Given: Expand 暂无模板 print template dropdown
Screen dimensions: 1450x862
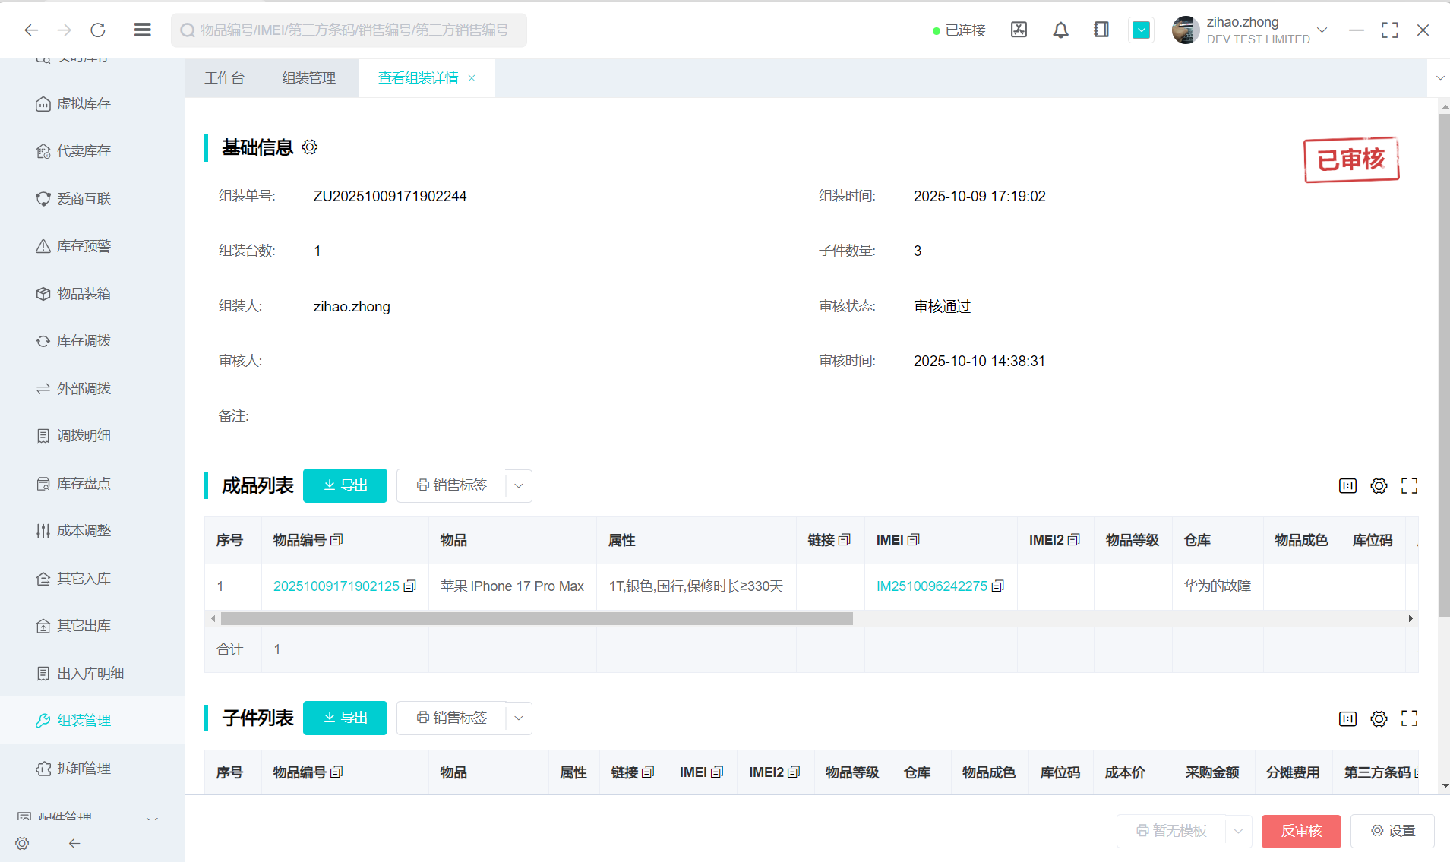Looking at the screenshot, I should [x=1238, y=831].
